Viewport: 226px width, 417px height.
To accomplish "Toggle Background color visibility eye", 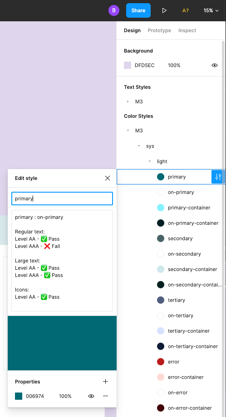I will click(215, 65).
